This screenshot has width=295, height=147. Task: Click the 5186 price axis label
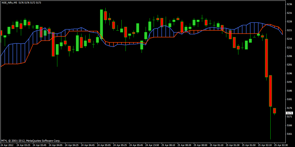289,91
